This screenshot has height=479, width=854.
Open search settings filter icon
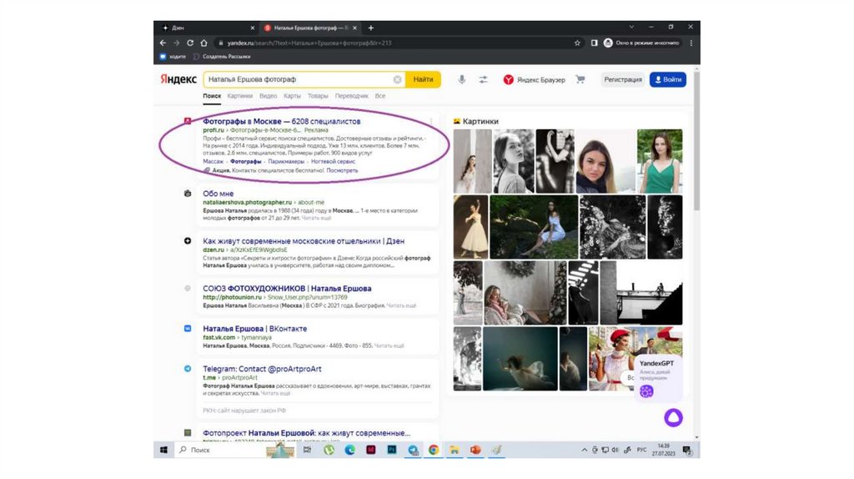point(483,79)
